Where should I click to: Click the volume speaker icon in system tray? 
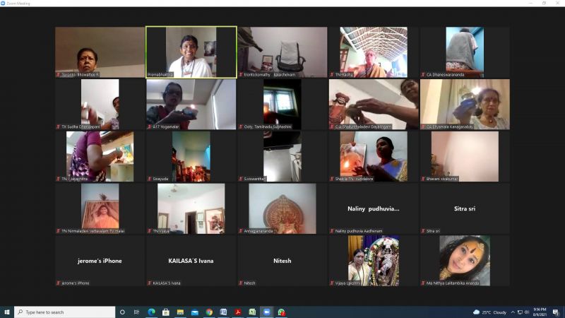pos(525,312)
